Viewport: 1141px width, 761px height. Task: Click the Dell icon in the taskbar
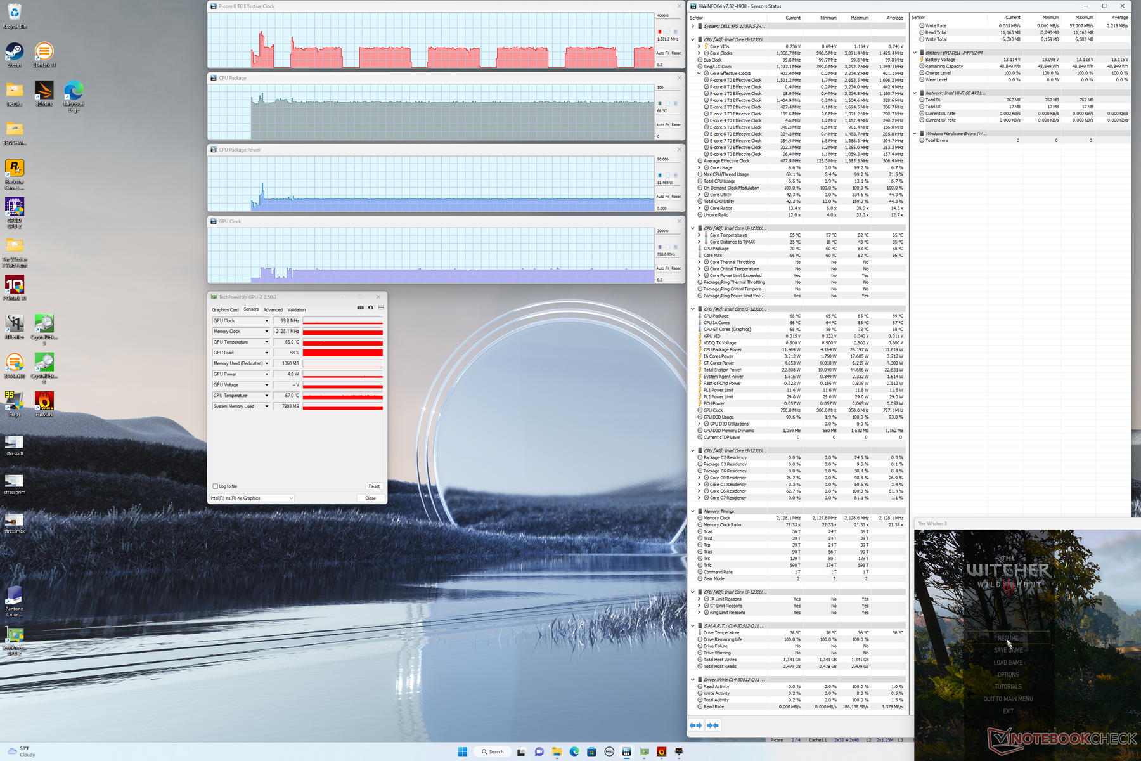pyautogui.click(x=609, y=751)
